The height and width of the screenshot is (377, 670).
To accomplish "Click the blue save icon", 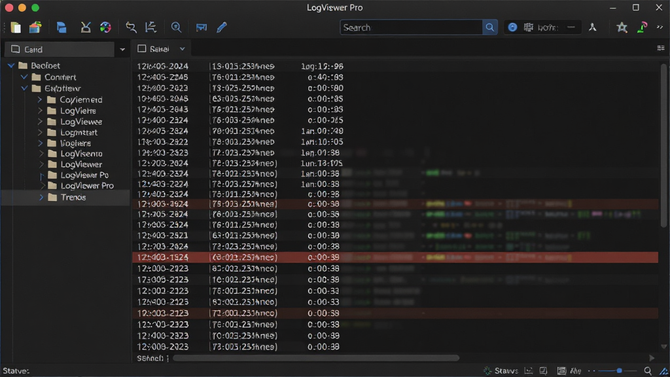I will coord(62,27).
